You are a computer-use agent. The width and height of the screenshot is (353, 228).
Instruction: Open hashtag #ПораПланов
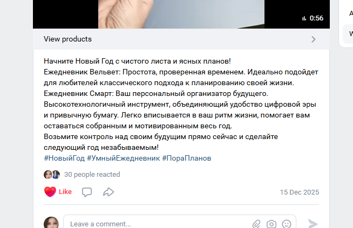click(x=187, y=158)
